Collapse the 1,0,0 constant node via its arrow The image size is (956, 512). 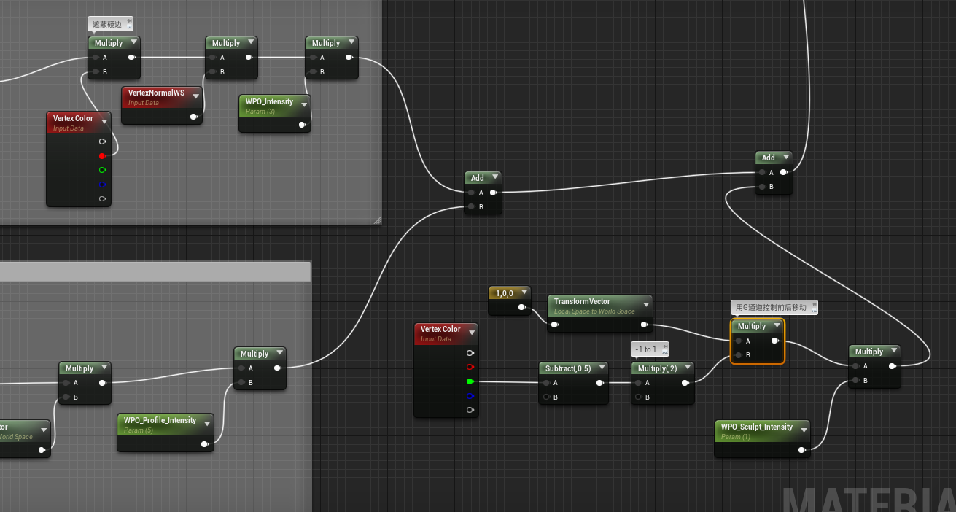[523, 293]
